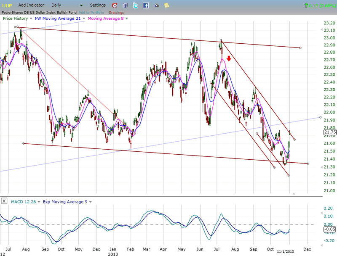Image resolution: width=337 pixels, height=256 pixels.
Task: Close the MACD indicator panel
Action: [4, 202]
